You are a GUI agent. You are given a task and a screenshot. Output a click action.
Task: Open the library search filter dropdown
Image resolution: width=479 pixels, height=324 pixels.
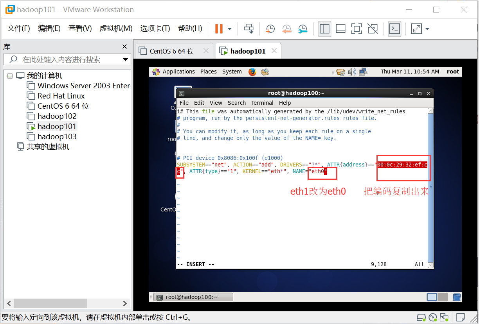[x=125, y=60]
